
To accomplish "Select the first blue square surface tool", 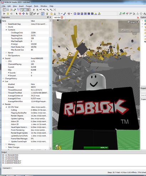I will coord(75,14).
